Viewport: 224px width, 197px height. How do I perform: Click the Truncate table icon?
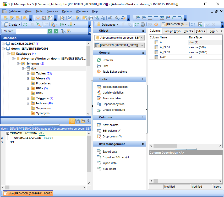coord(99,98)
